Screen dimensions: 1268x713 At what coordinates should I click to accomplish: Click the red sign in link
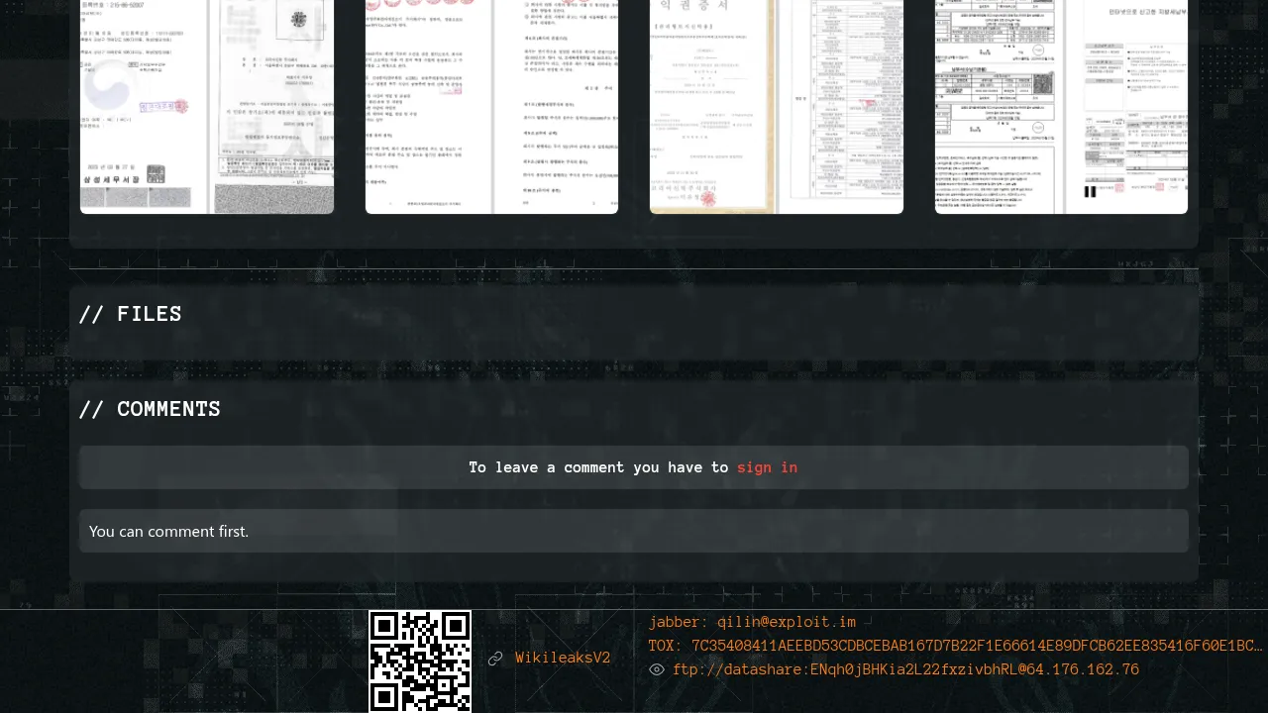click(x=767, y=467)
